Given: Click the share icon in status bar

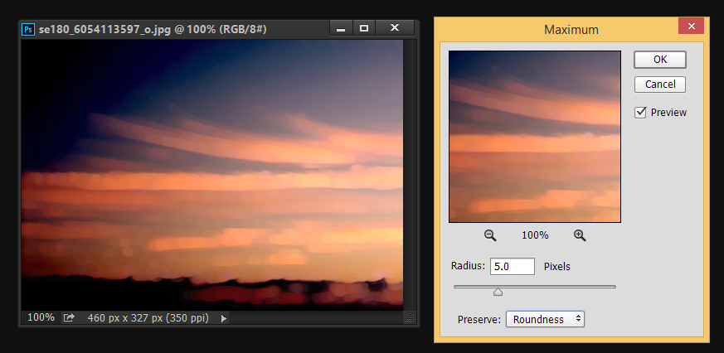Looking at the screenshot, I should [69, 317].
